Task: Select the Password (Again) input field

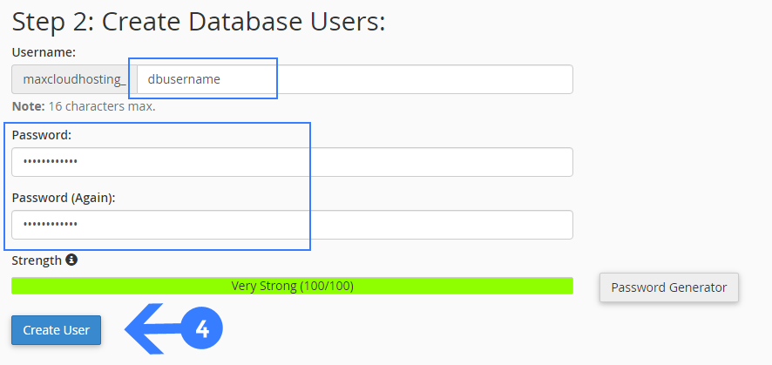Action: [292, 225]
